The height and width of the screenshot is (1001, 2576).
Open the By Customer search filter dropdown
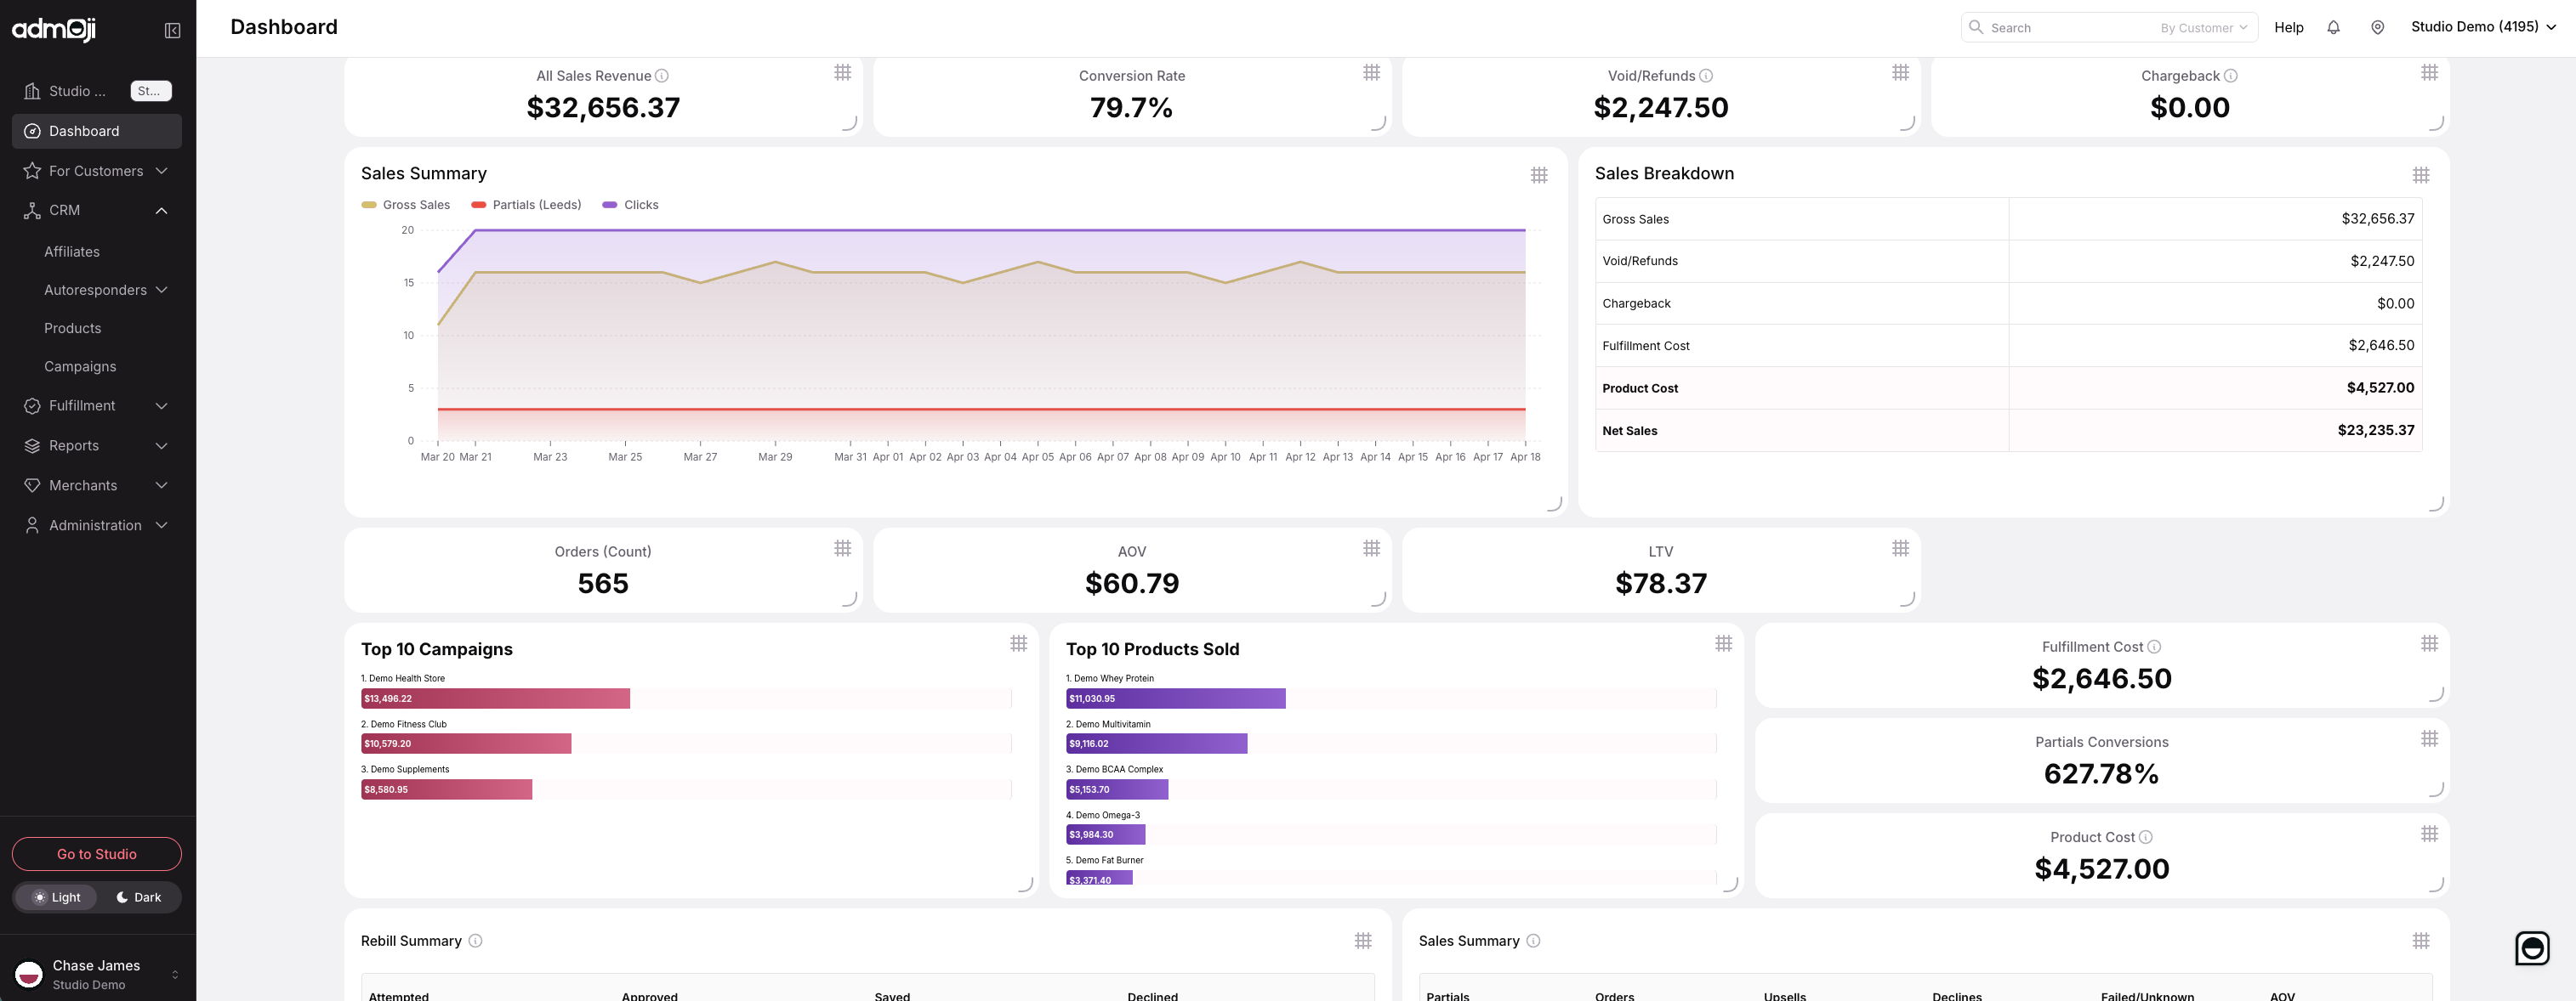point(2204,28)
